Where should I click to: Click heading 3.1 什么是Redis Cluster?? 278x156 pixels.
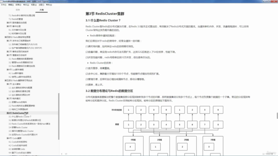click(103, 20)
